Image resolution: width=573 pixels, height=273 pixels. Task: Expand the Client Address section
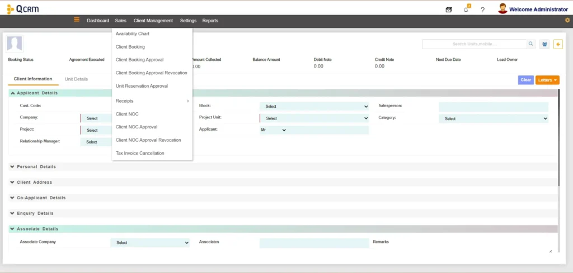(x=283, y=182)
